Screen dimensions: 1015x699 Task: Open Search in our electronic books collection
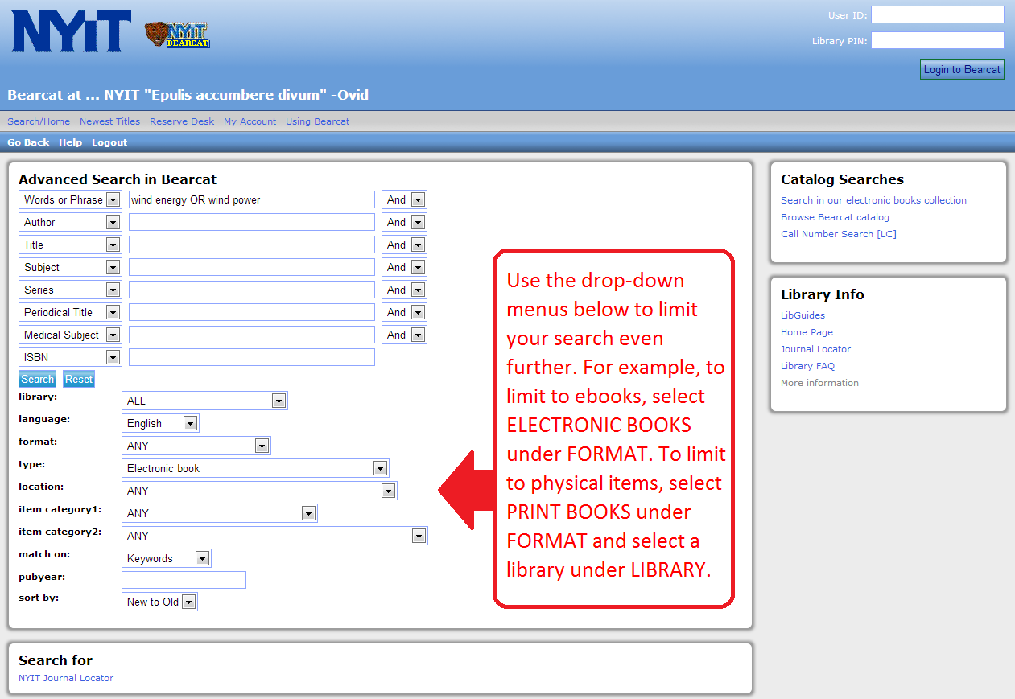[x=873, y=200]
